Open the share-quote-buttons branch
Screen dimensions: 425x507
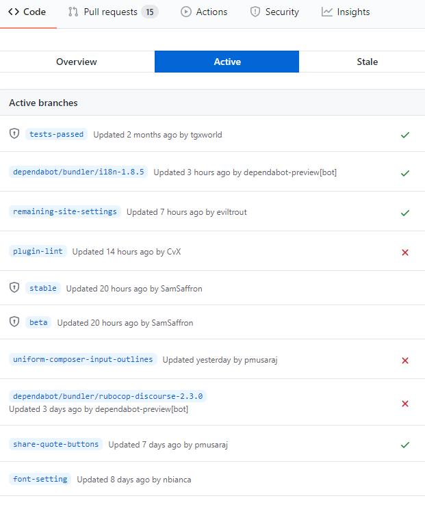click(x=55, y=444)
